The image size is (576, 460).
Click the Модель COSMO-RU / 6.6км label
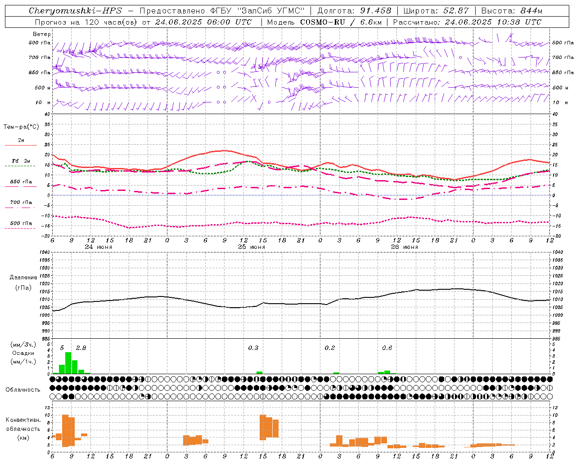point(324,22)
